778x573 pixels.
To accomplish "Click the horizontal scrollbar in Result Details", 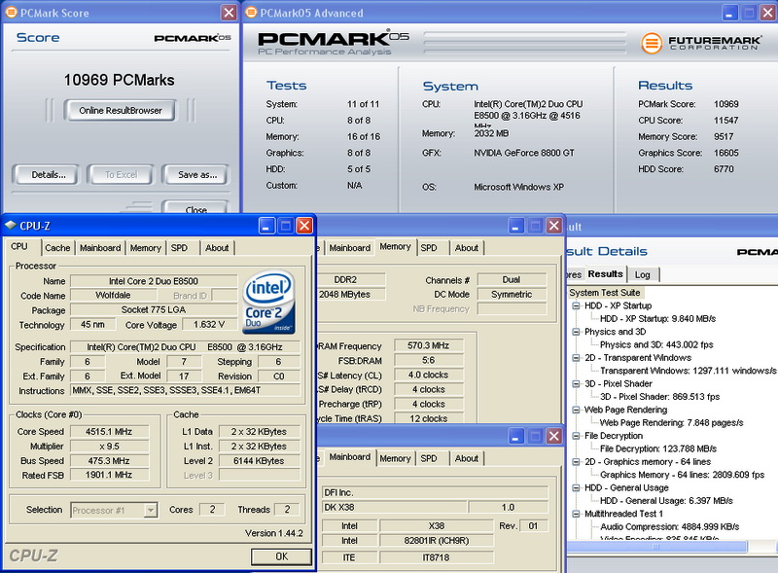I will click(x=656, y=547).
